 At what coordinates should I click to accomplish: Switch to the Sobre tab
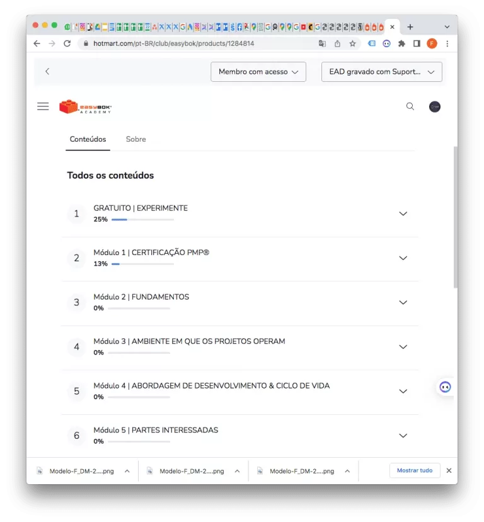pos(135,139)
